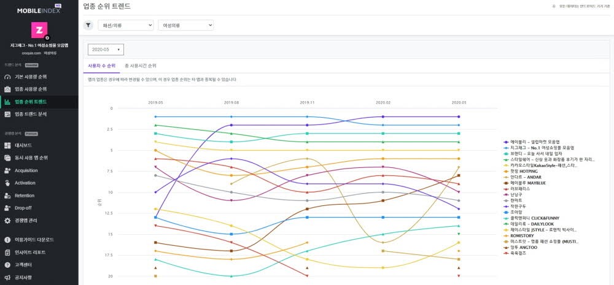Click blue 지그재그 point at 2019.05 rank 1
The height and width of the screenshot is (285, 614).
point(155,116)
